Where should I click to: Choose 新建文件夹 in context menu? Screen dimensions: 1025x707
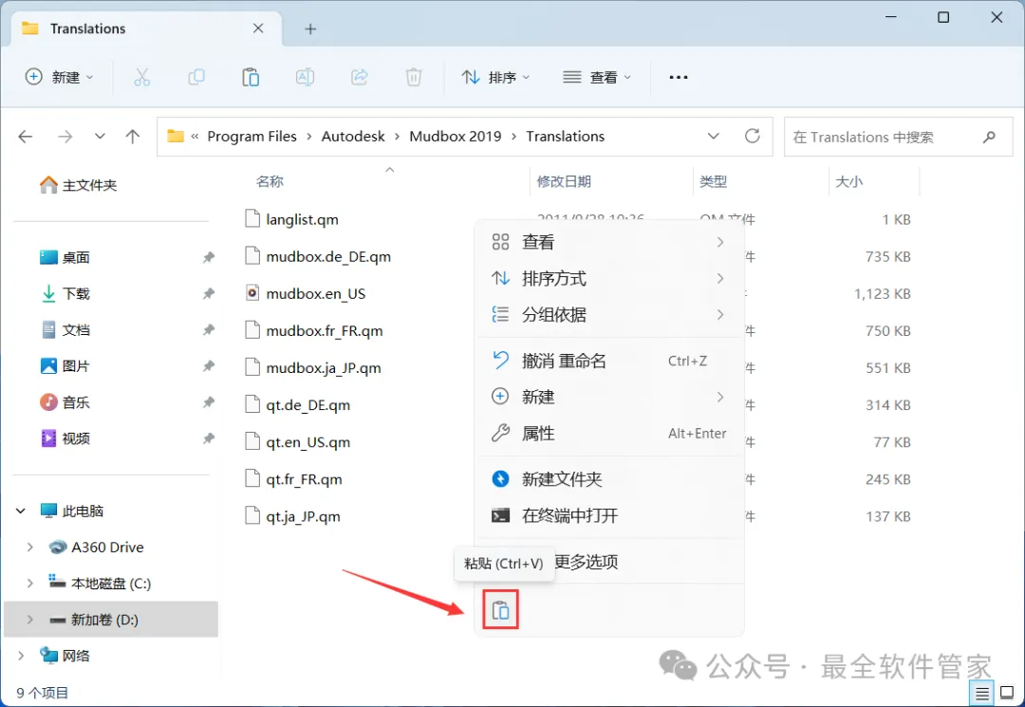pos(609,479)
